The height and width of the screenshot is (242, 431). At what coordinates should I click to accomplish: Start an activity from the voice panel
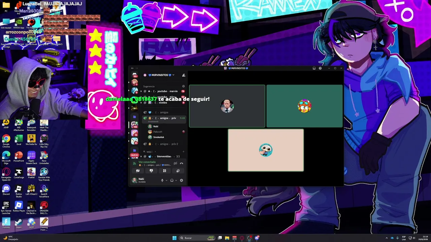pyautogui.click(x=165, y=171)
